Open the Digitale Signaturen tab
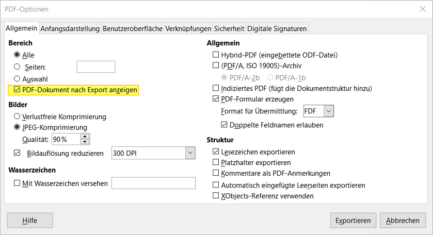 (x=277, y=28)
